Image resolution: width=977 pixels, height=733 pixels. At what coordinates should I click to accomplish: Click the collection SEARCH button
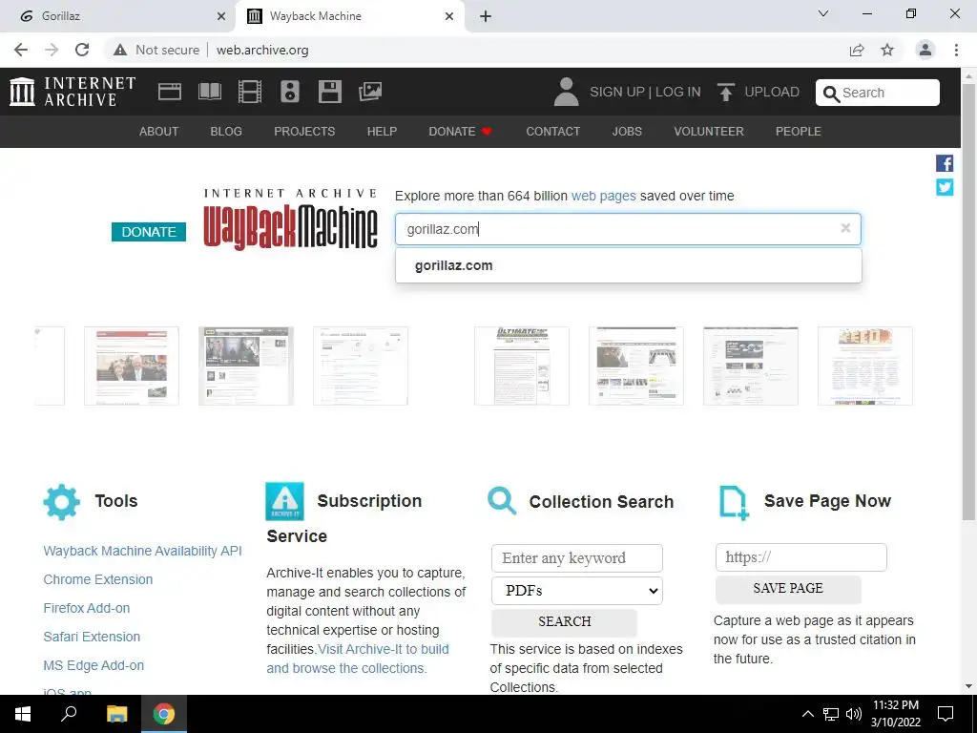pos(565,621)
